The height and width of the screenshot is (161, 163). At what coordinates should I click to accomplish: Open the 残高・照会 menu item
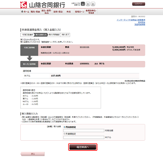coord(35,12)
